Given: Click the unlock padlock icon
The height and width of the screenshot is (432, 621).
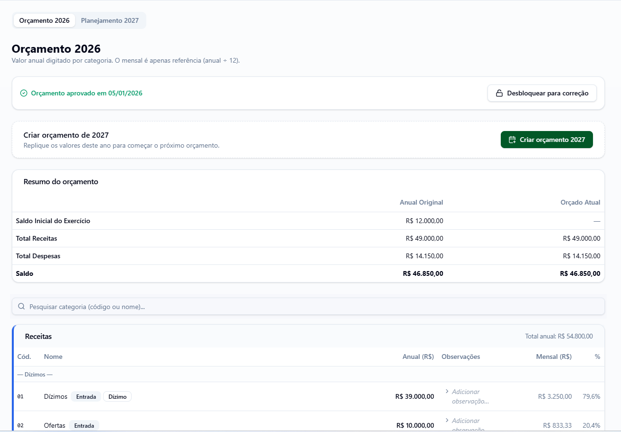Looking at the screenshot, I should click(499, 93).
